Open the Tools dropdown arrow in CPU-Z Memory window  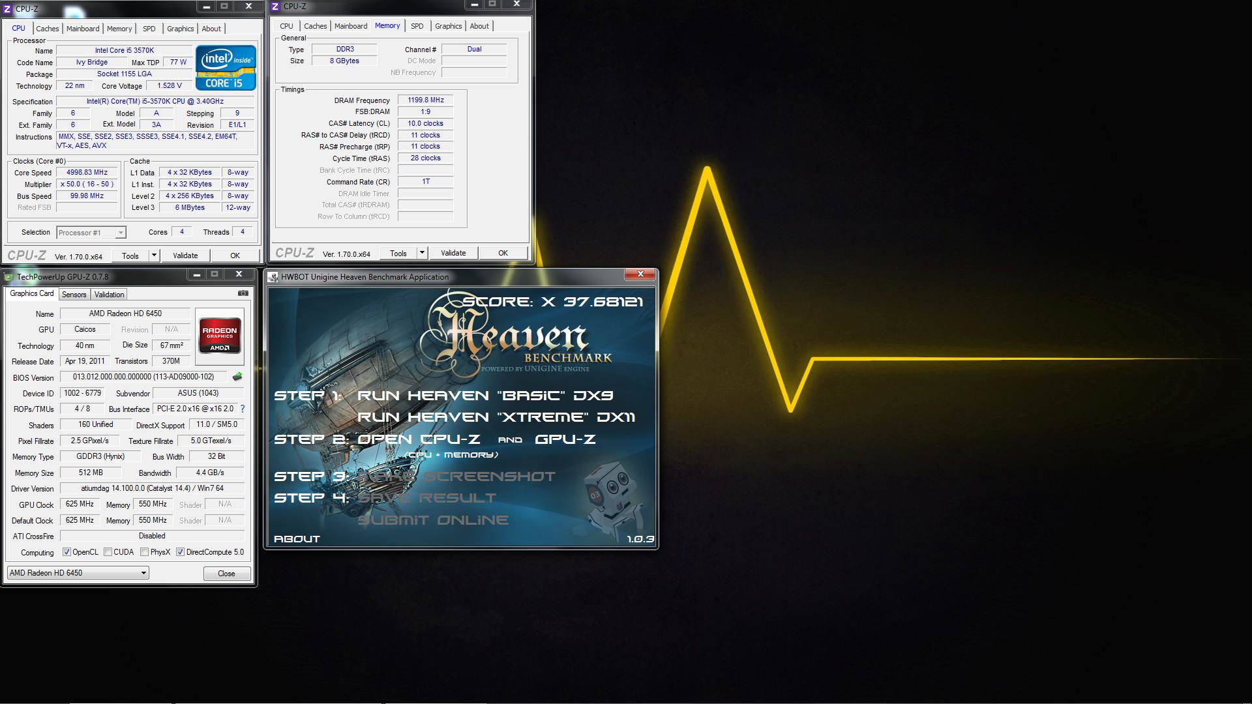[422, 253]
